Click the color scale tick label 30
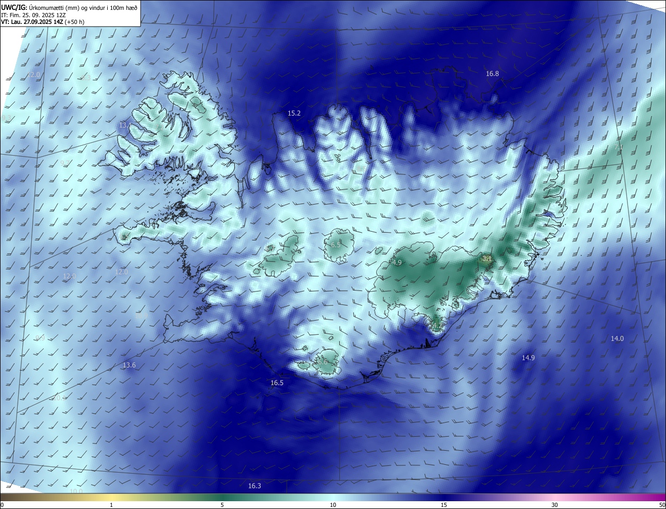This screenshot has height=509, width=666. (555, 505)
